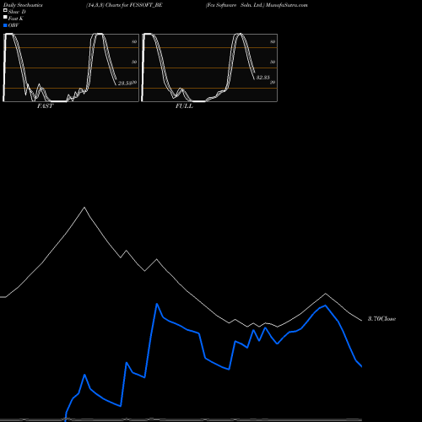422x422 pixels.
Task: Click the 50 level label in FAST chart
Action: (134, 62)
